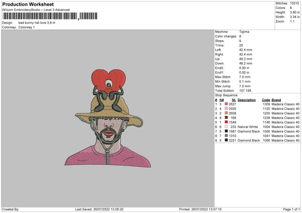
Task: Click thread code '1309' in the first row
Action: (x=266, y=104)
